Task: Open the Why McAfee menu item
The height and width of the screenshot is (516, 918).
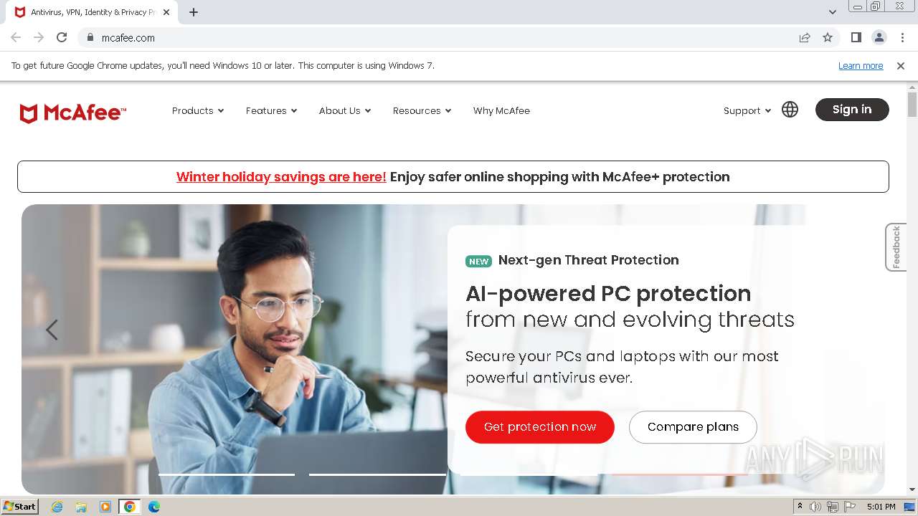Action: tap(501, 110)
